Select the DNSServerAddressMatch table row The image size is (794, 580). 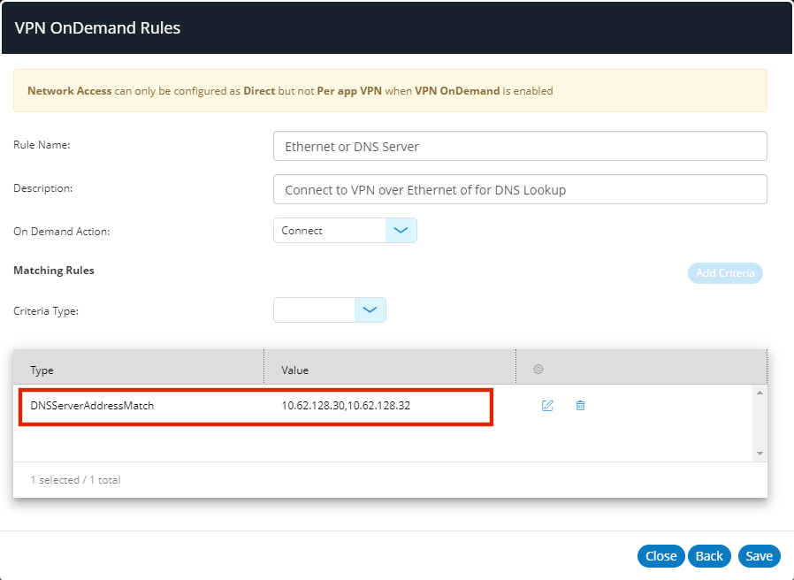click(x=93, y=406)
